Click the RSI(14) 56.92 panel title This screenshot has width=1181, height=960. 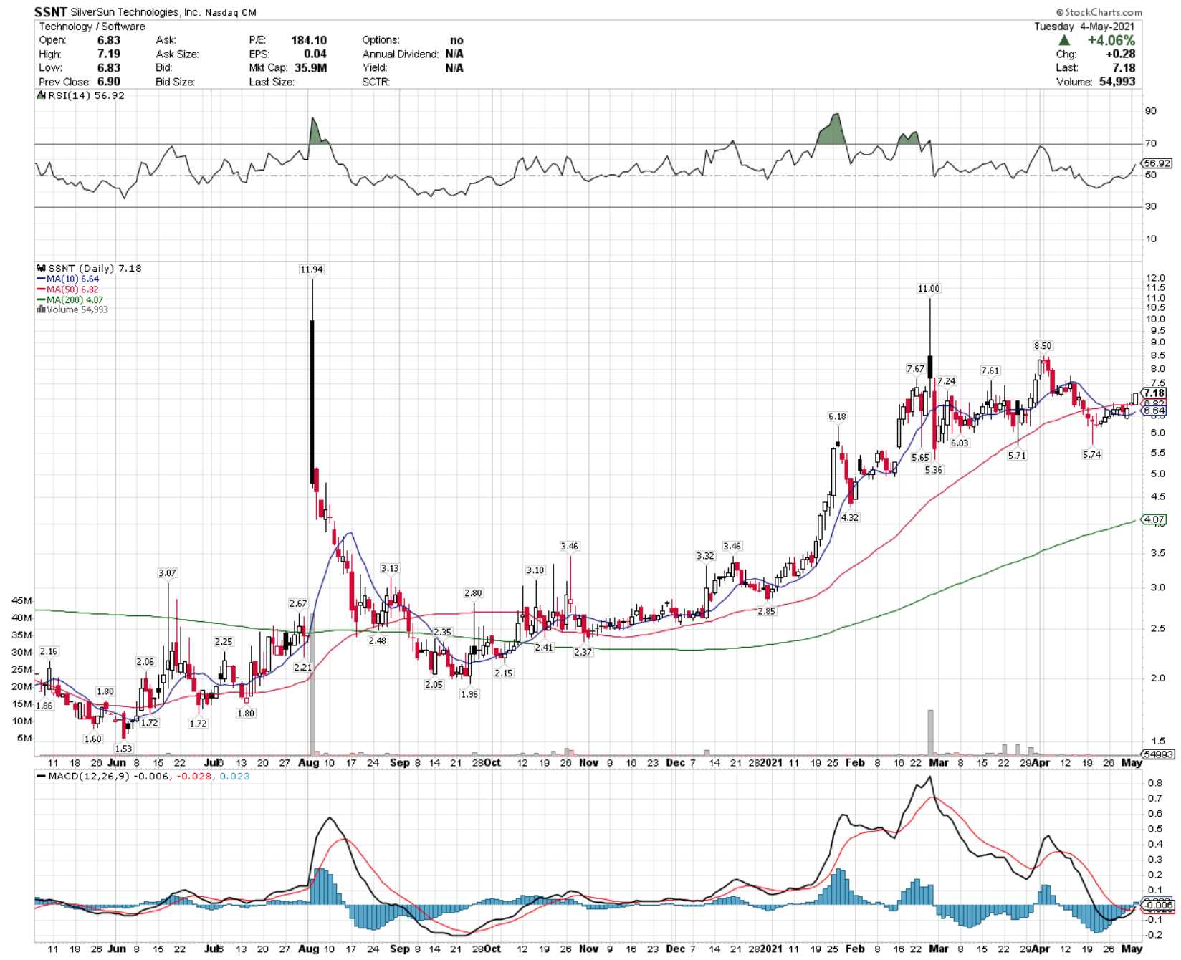(x=86, y=95)
